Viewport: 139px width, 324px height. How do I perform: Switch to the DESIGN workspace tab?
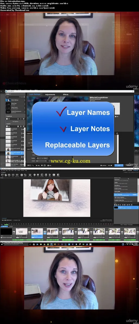click(x=130, y=170)
